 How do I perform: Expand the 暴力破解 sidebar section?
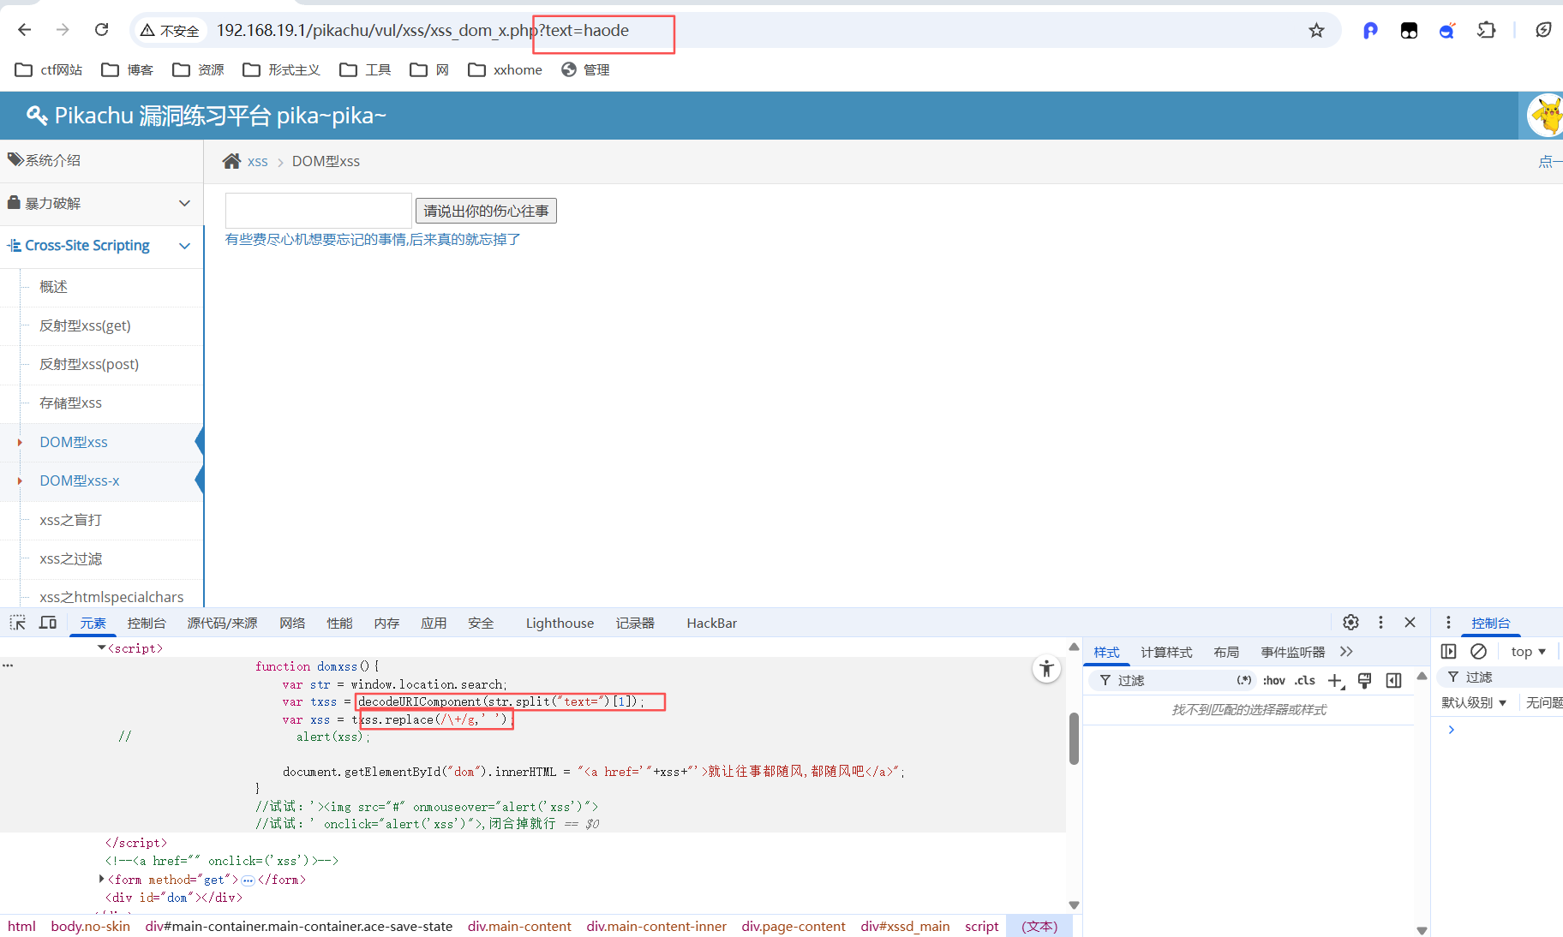pyautogui.click(x=101, y=203)
